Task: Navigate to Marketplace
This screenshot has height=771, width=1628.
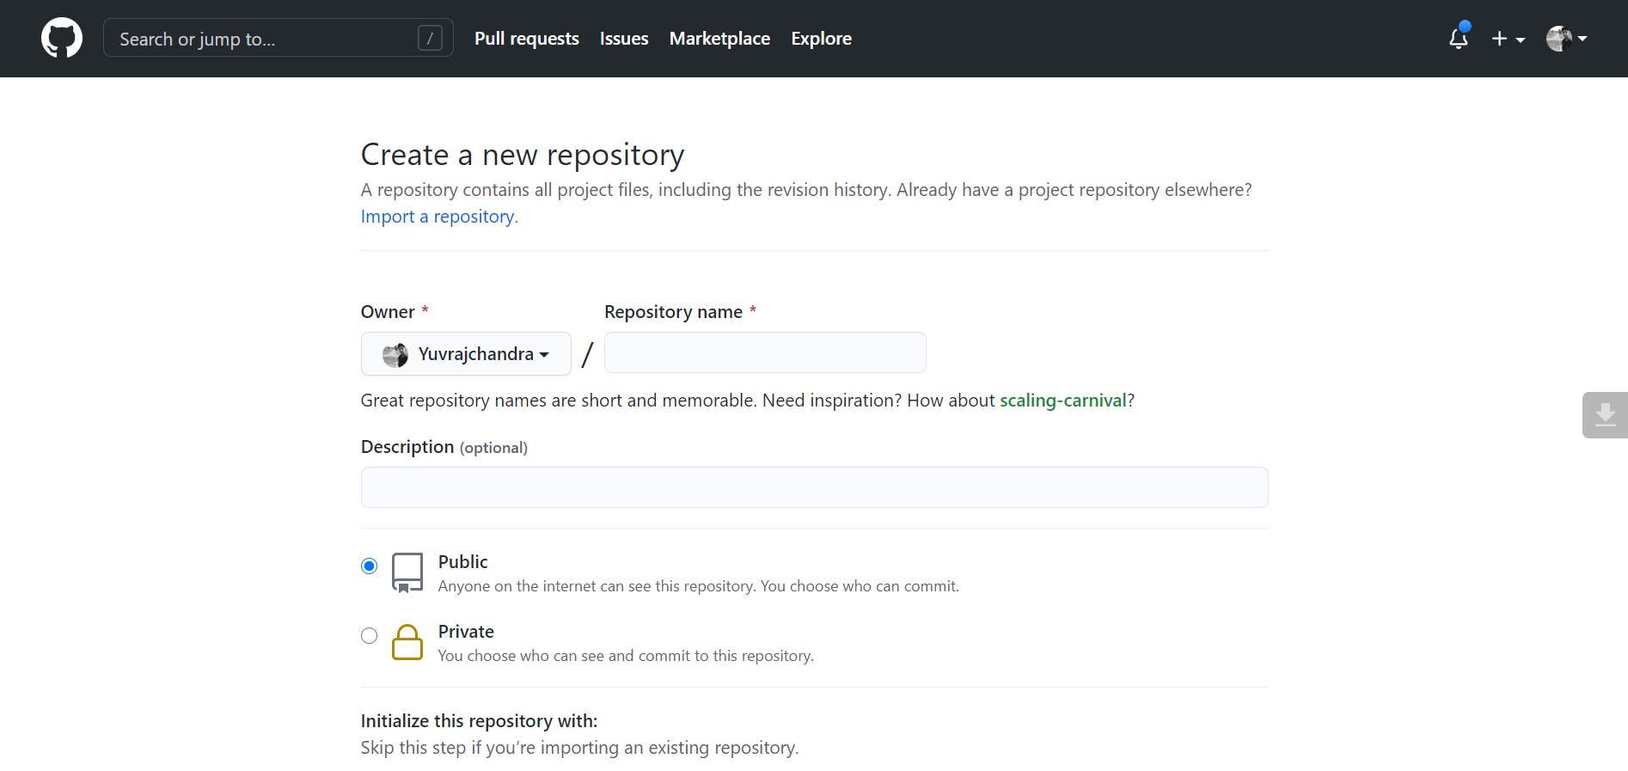Action: click(x=719, y=39)
